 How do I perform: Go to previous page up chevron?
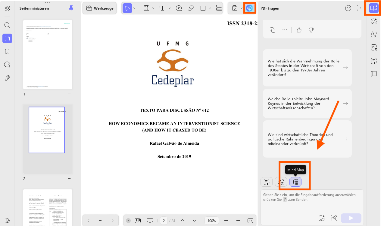(183, 221)
